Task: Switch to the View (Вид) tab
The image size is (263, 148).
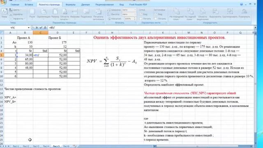Action: [122, 5]
